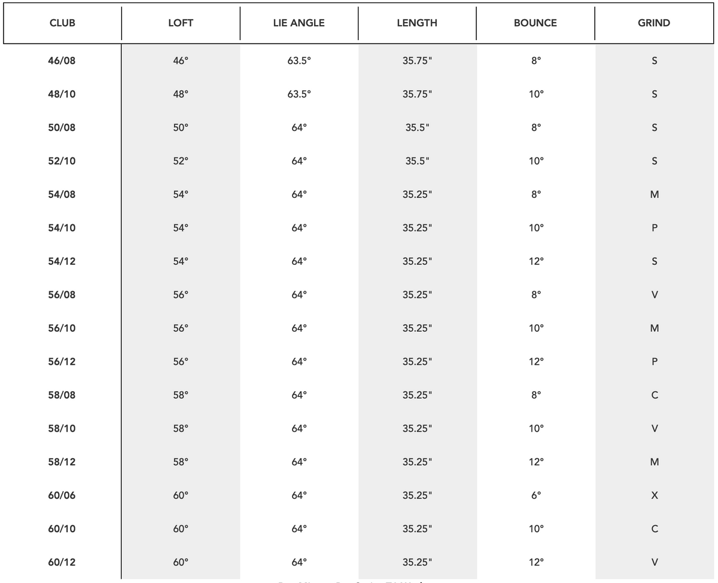Image resolution: width=718 pixels, height=583 pixels.
Task: Select the 60/12 club row label
Action: tap(62, 562)
